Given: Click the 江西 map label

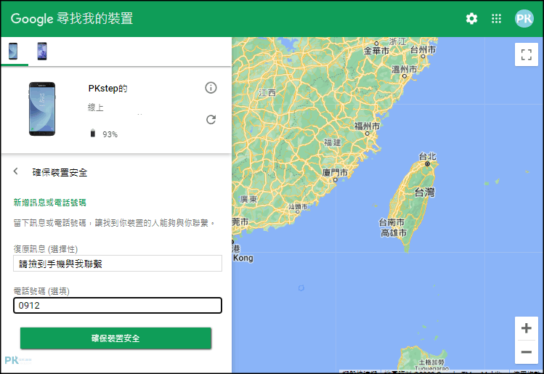Looking at the screenshot, I should (x=267, y=93).
